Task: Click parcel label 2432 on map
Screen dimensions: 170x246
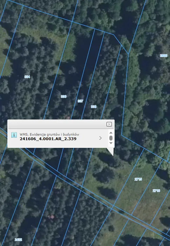Action: coord(18,240)
